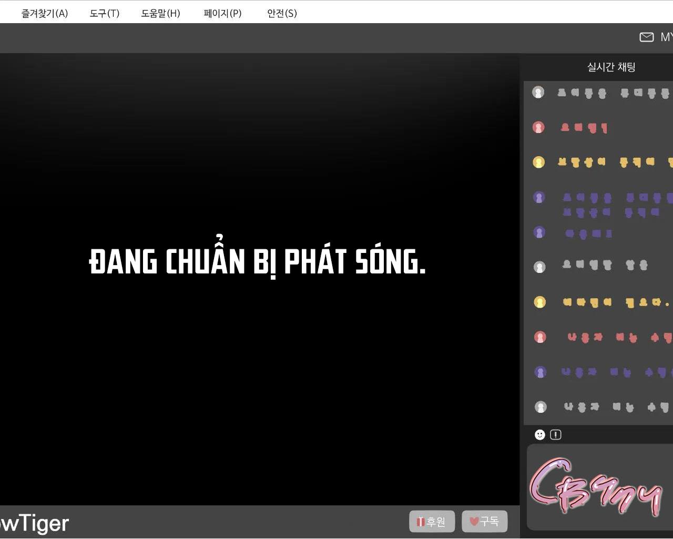The height and width of the screenshot is (539, 673).
Task: Click the smiley emoji icon below chat
Action: pos(539,434)
